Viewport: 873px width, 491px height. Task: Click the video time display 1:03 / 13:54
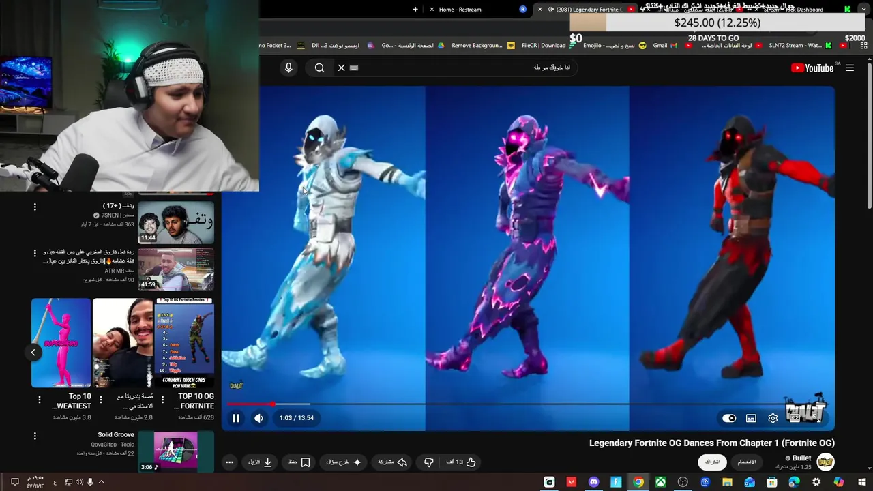click(297, 418)
